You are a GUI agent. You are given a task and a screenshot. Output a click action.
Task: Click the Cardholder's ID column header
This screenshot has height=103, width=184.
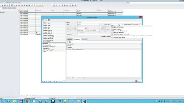point(28,10)
